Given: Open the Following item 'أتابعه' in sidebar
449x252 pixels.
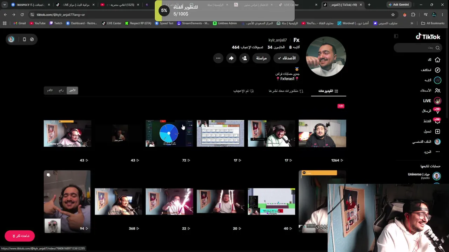Looking at the screenshot, I should [432, 80].
